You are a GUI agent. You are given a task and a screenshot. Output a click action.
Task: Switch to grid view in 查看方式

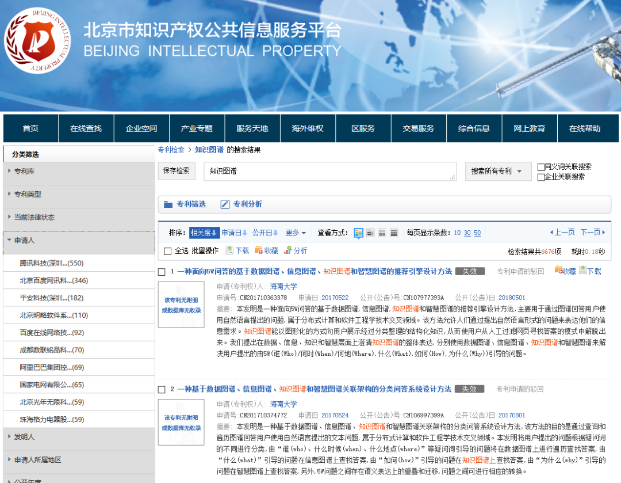(382, 232)
